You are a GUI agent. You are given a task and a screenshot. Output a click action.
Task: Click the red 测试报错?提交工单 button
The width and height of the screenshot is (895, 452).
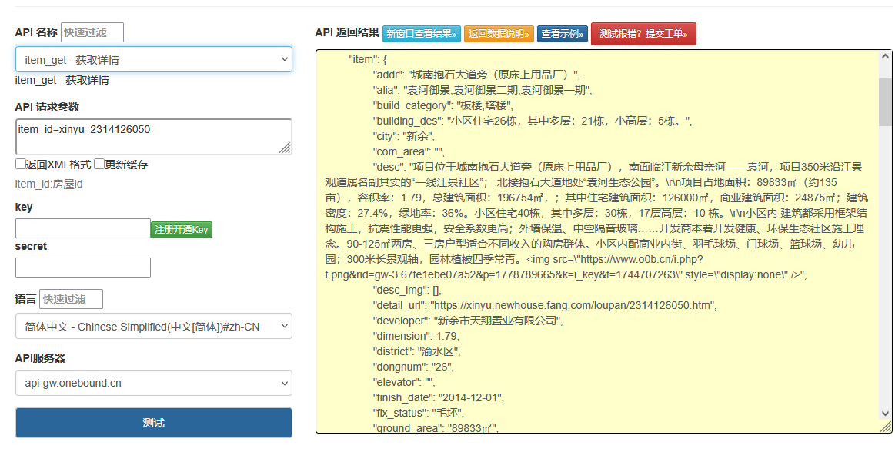(644, 34)
